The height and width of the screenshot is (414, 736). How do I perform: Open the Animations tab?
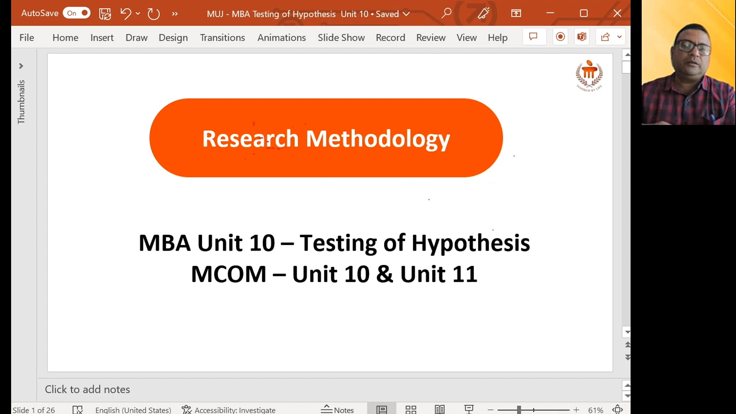[x=281, y=38]
